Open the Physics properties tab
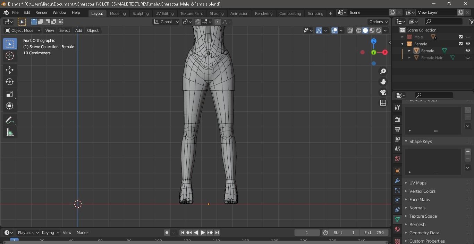Image resolution: width=474 pixels, height=244 pixels. pos(397,200)
